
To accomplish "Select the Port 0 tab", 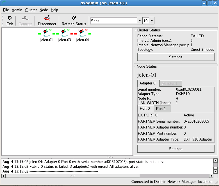I will 146,109.
